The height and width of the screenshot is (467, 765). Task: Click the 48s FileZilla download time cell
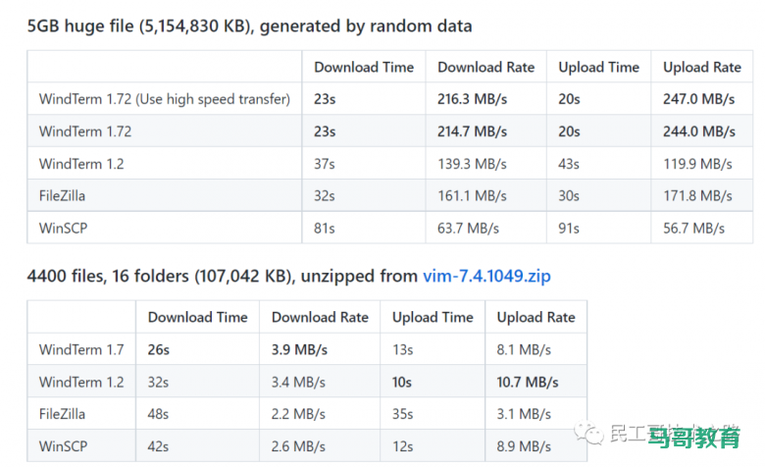click(x=159, y=414)
